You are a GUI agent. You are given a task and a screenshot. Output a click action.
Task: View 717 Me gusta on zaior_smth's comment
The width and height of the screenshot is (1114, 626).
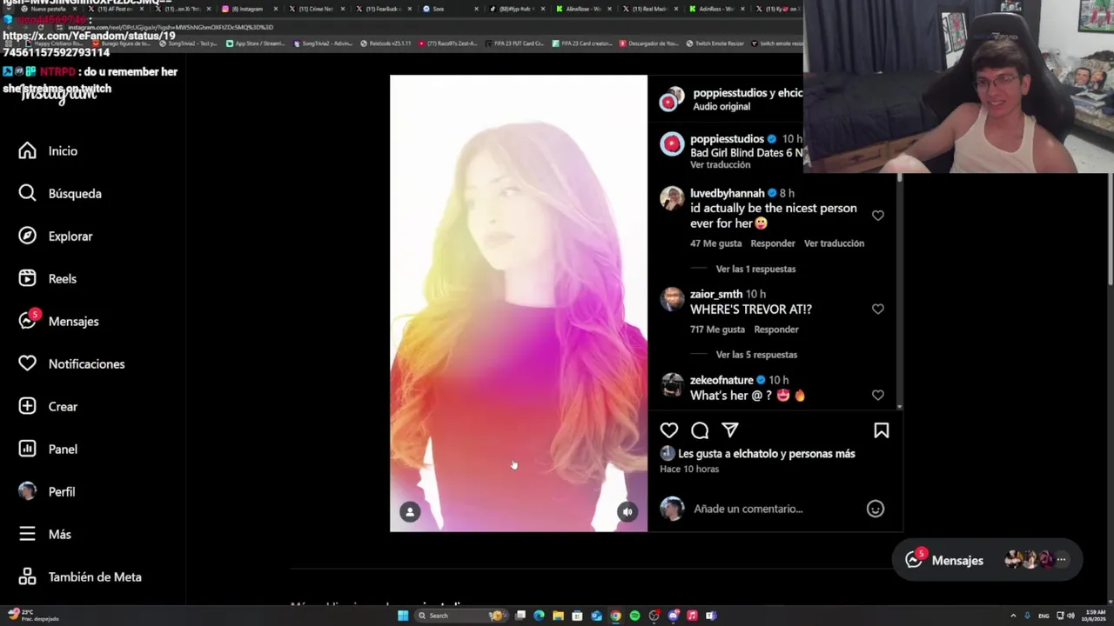pos(717,330)
